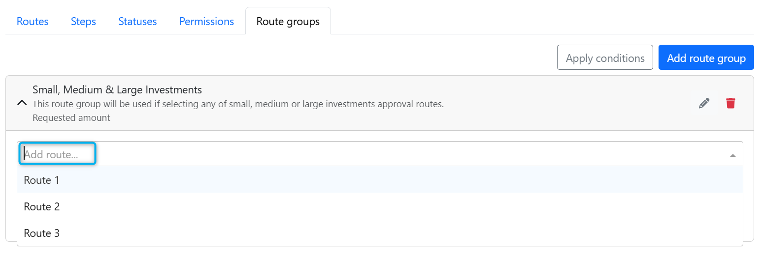Switch to the Routes tab

(33, 22)
